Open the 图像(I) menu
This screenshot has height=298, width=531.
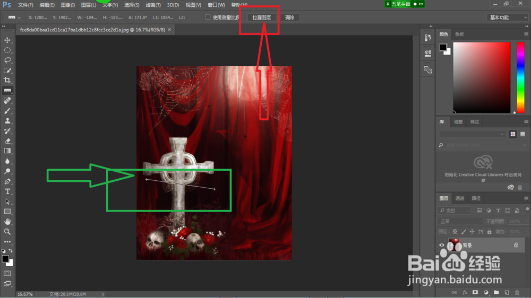(x=68, y=5)
